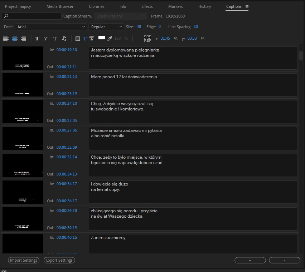Insert a music note symbol

64,39
